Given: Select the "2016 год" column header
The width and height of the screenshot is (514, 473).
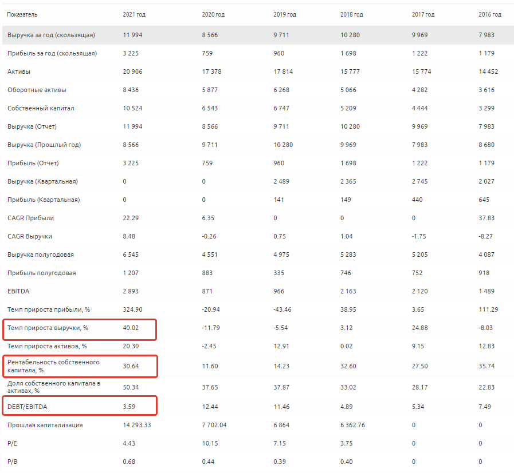Looking at the screenshot, I should [490, 14].
